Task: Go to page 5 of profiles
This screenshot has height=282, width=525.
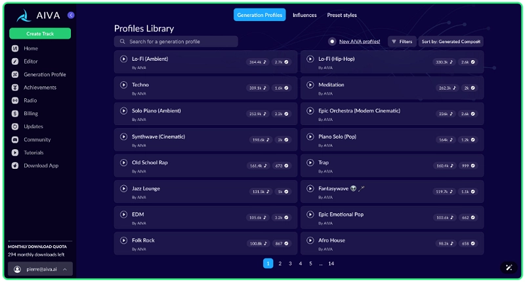Action: pyautogui.click(x=310, y=264)
